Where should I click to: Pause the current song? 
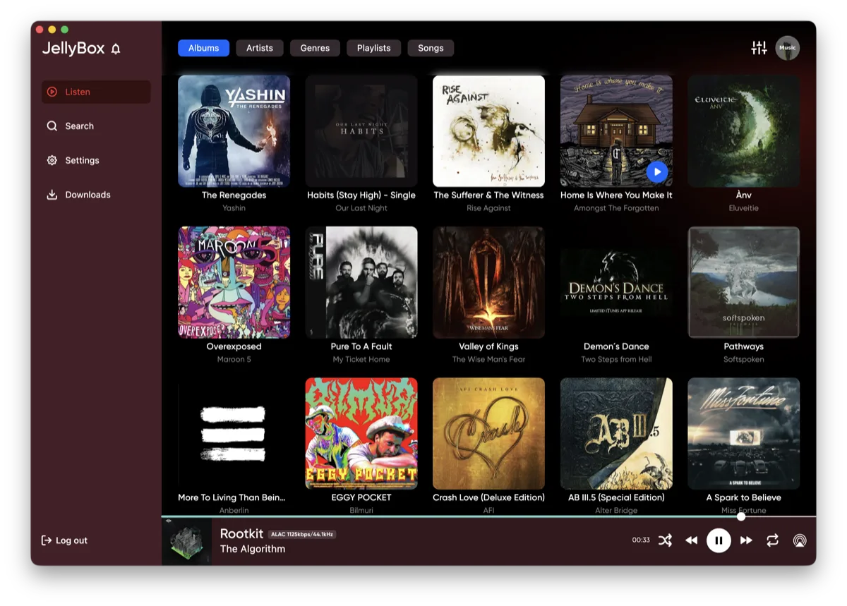719,540
